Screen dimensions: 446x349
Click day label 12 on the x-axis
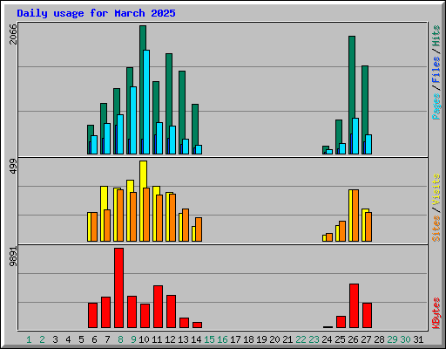170,339
